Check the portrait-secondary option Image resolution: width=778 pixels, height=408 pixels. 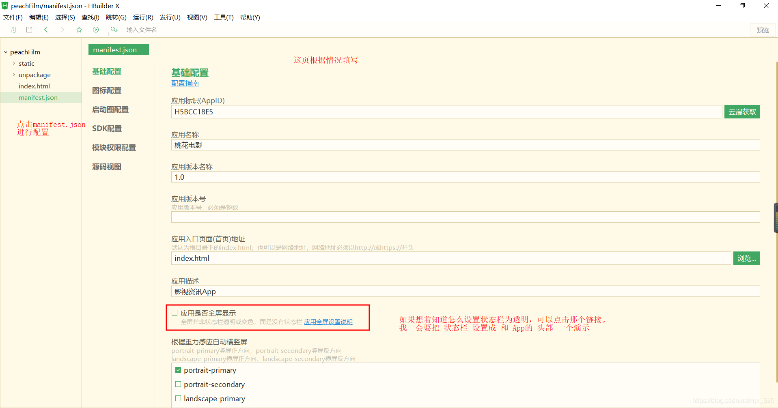pyautogui.click(x=178, y=384)
